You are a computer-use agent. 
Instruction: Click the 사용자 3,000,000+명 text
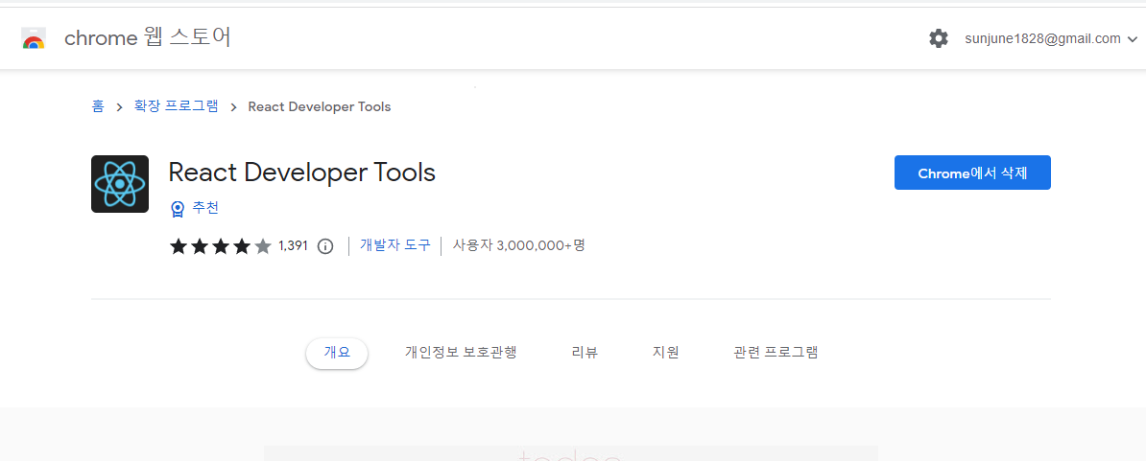(519, 245)
